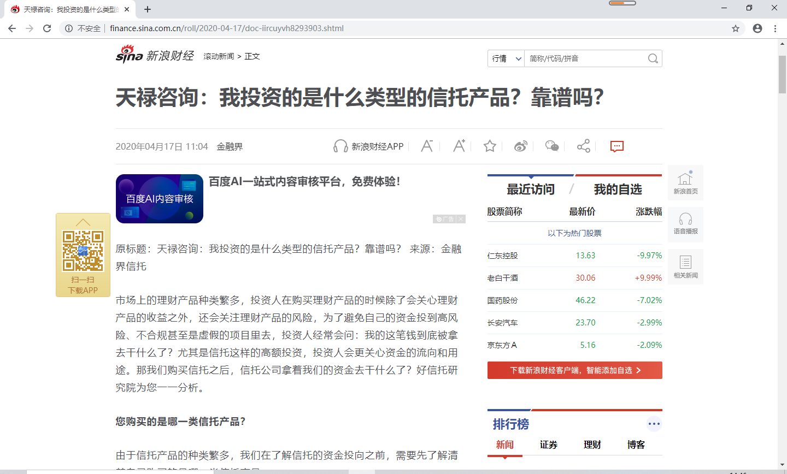Click the 股票简称 column header
The width and height of the screenshot is (787, 474).
click(x=504, y=211)
